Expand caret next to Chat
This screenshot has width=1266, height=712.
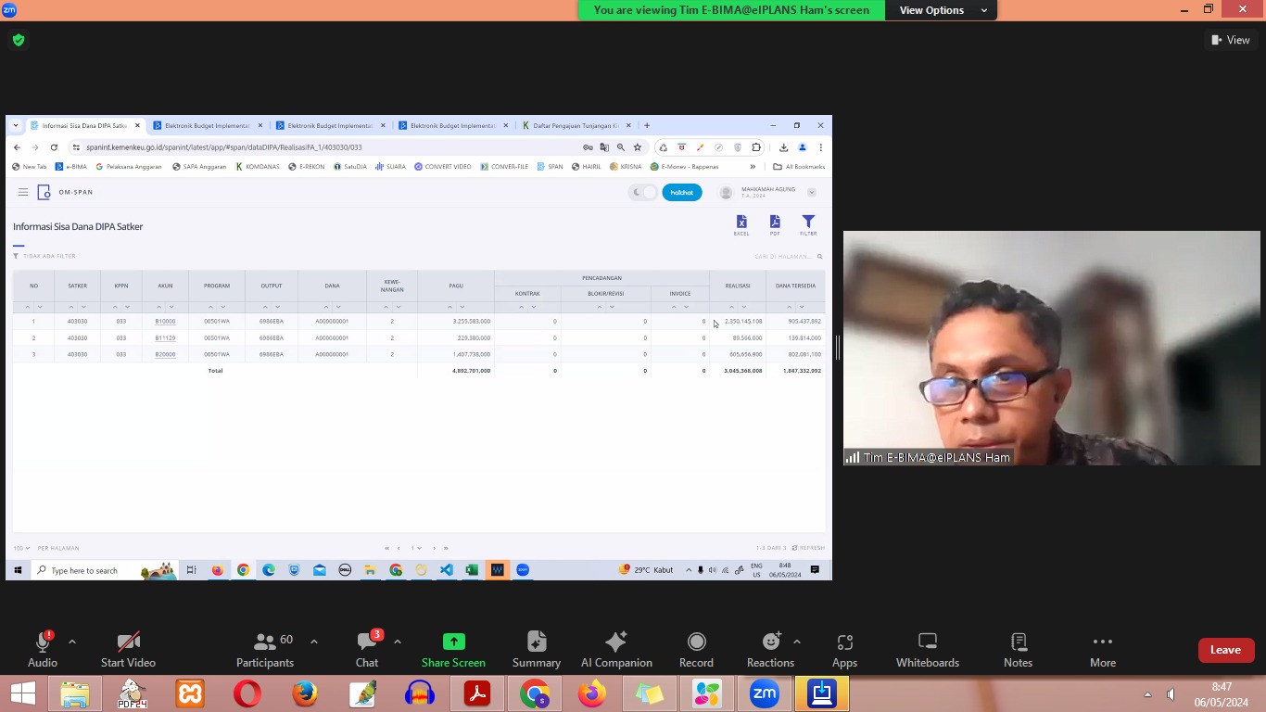pos(398,642)
